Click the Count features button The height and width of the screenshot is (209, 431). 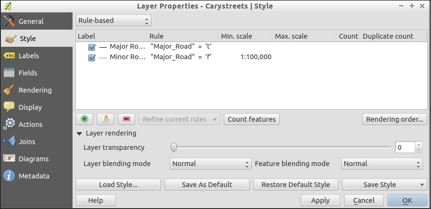pos(252,119)
